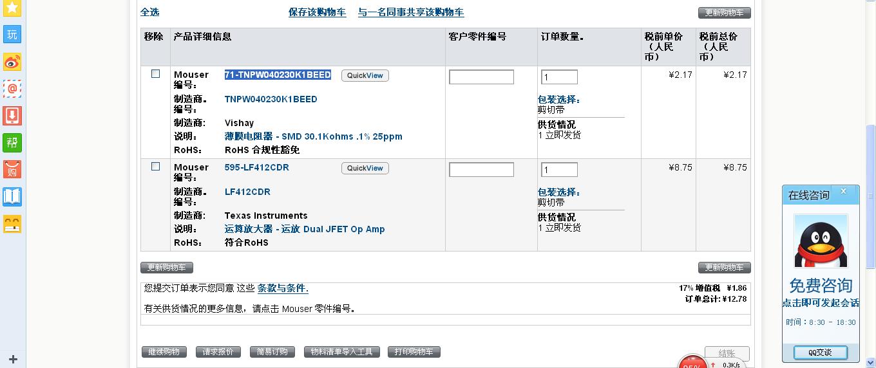Open the blue book reader icon in the sidebar
This screenshot has height=368, width=876.
point(12,197)
